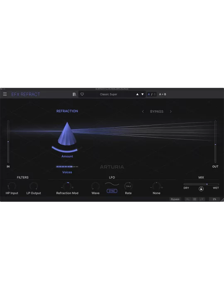224x290 pixels.
Task: Click the LP Output knob
Action: 34,186
